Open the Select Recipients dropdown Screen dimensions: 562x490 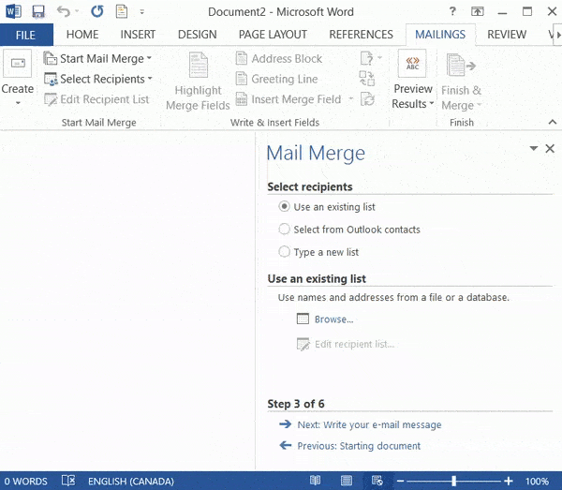pos(97,79)
